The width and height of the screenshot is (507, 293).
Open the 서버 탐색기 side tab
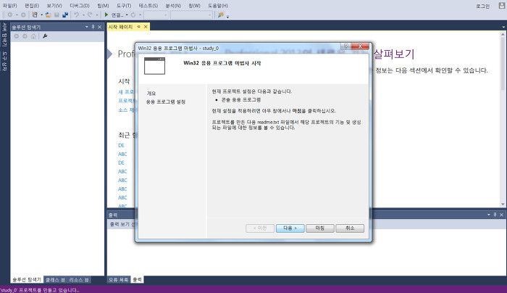tap(4, 34)
